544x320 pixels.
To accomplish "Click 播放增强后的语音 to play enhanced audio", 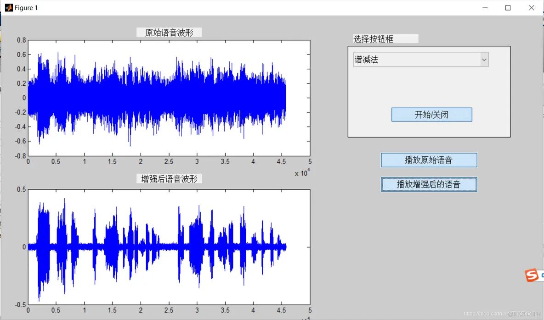I will [429, 184].
